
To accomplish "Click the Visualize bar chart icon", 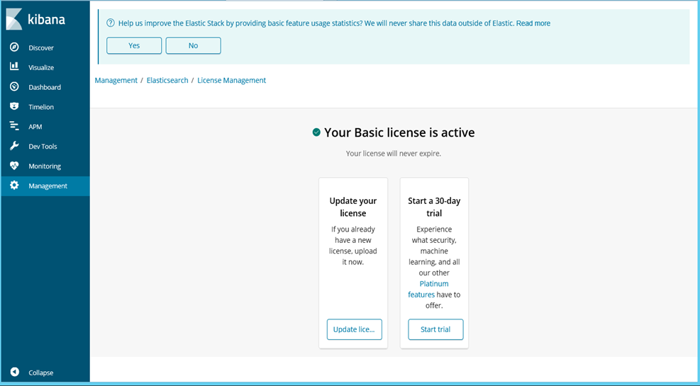I will [x=14, y=67].
